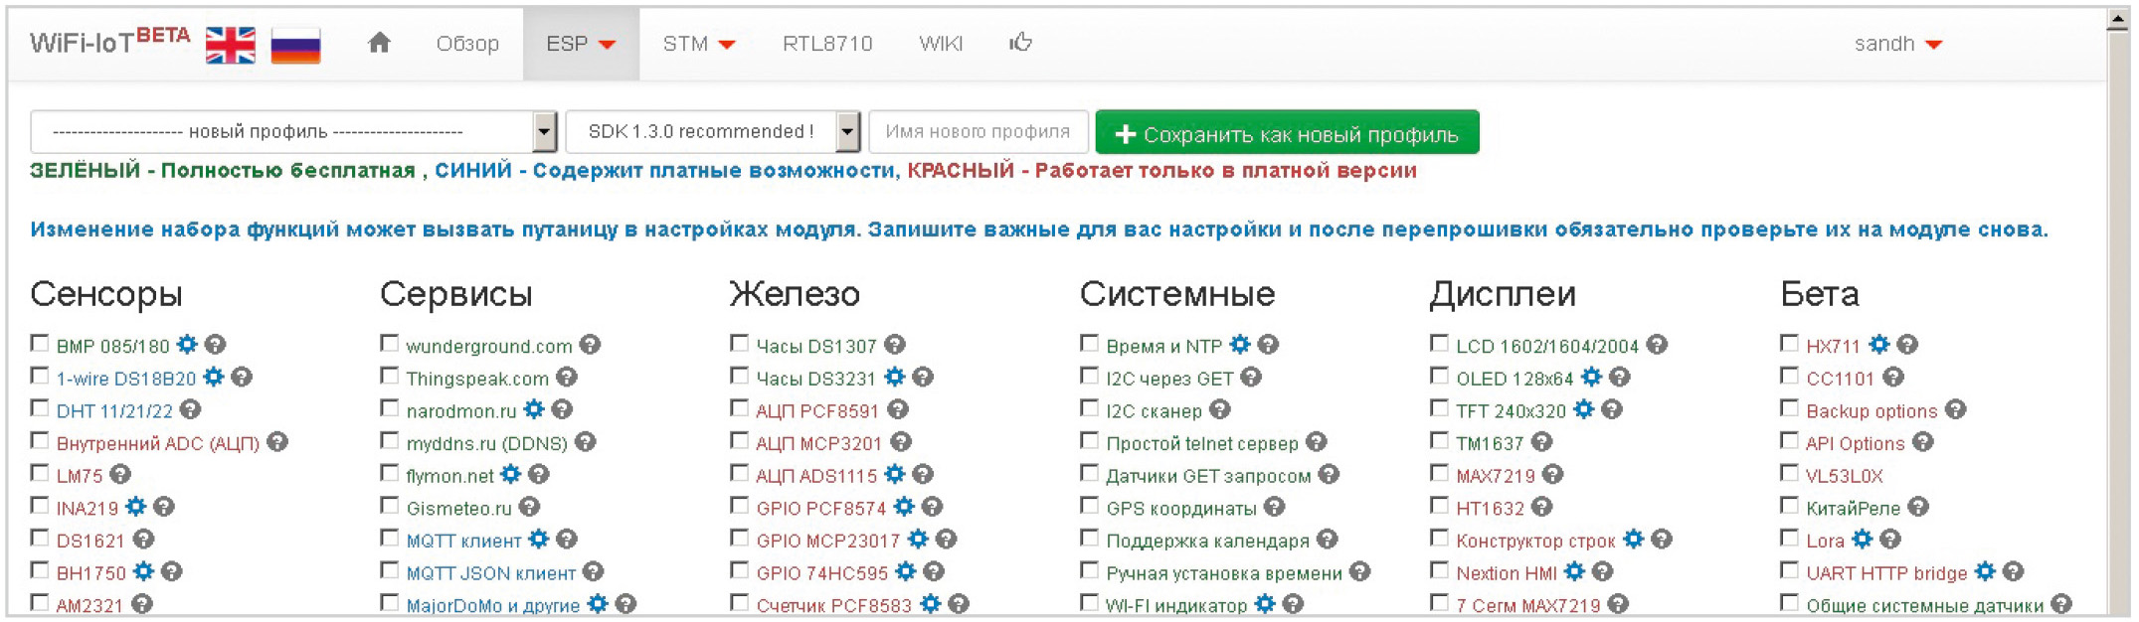The width and height of the screenshot is (2139, 622).
Task: Tick the CC1101 checkbox
Action: [x=1789, y=377]
